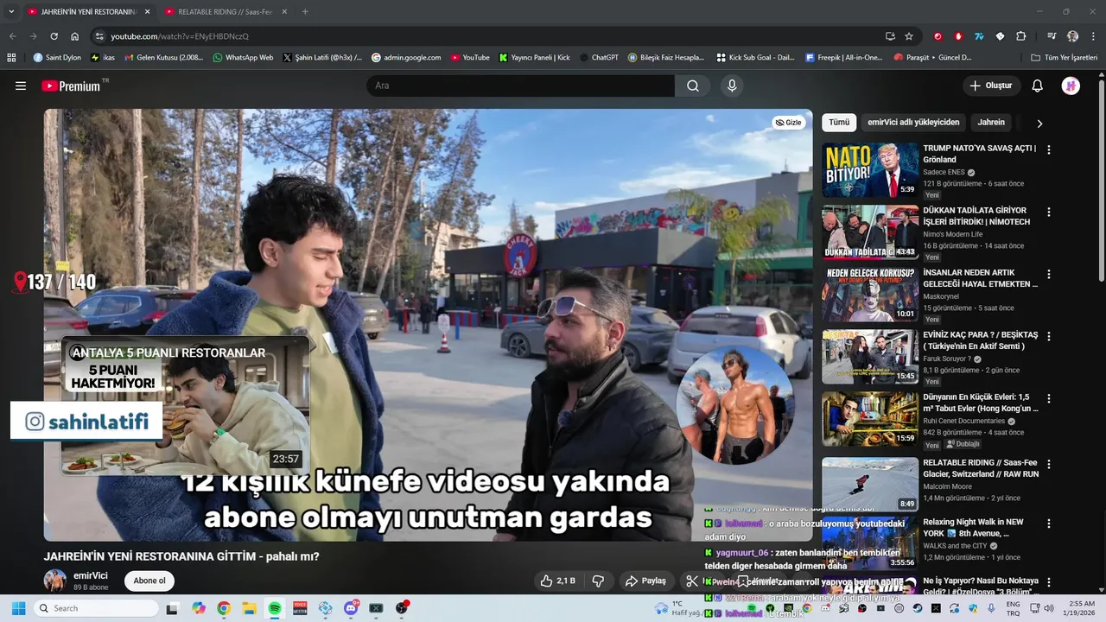Image resolution: width=1106 pixels, height=622 pixels.
Task: Open YouTube notifications bell
Action: 1037,86
